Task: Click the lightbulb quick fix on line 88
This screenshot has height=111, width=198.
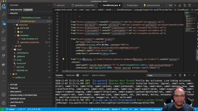Action: tap(63, 59)
